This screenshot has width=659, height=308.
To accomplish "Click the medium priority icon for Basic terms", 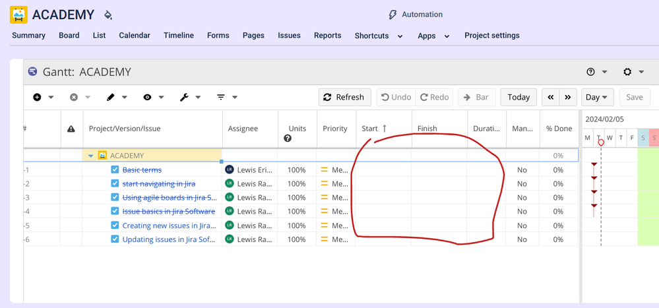I will coord(325,169).
